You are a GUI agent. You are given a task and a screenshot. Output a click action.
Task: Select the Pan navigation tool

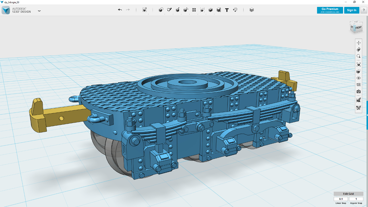(359, 43)
